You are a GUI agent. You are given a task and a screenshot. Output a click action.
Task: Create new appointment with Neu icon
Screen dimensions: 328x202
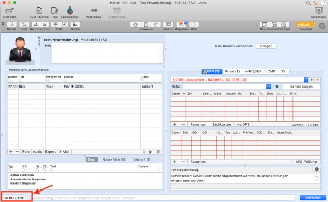(265, 25)
